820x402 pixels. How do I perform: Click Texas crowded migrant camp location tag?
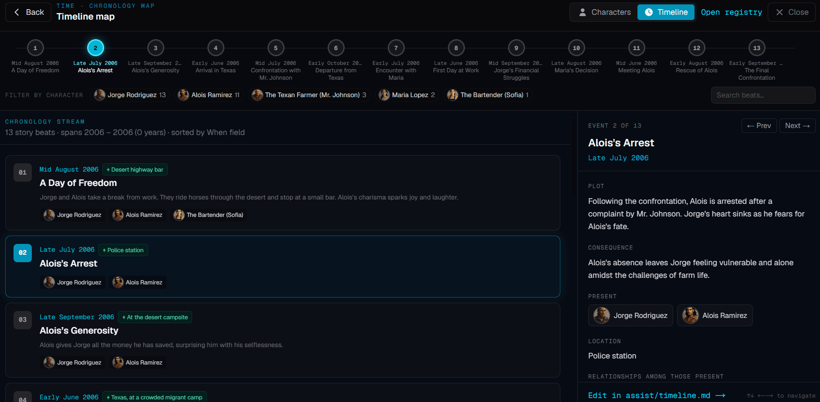[155, 397]
